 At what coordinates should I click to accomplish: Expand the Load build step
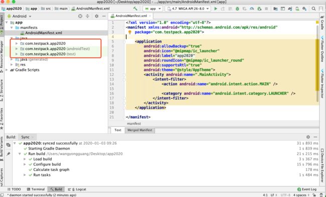click(x=25, y=159)
